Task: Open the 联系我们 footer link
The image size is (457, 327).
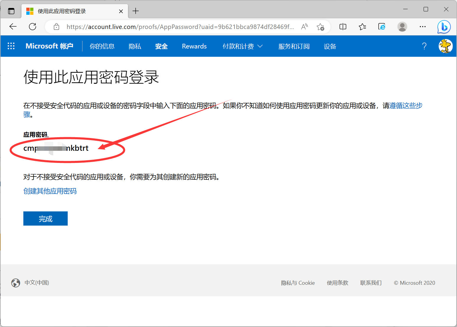Action: 371,283
